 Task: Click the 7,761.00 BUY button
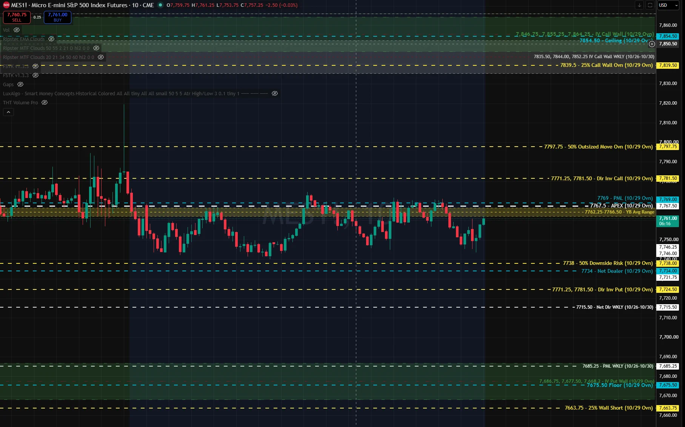[x=57, y=17]
